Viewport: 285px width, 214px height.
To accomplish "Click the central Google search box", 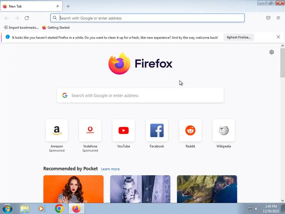I will [140, 96].
